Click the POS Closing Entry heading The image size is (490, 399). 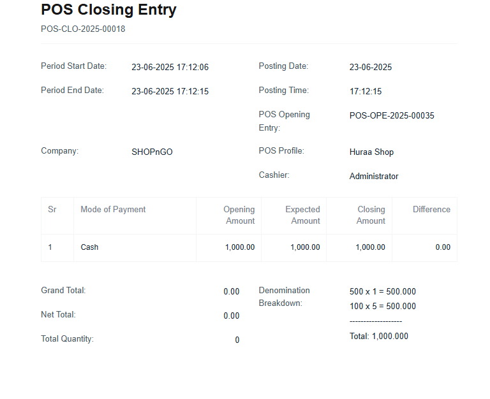(x=108, y=10)
